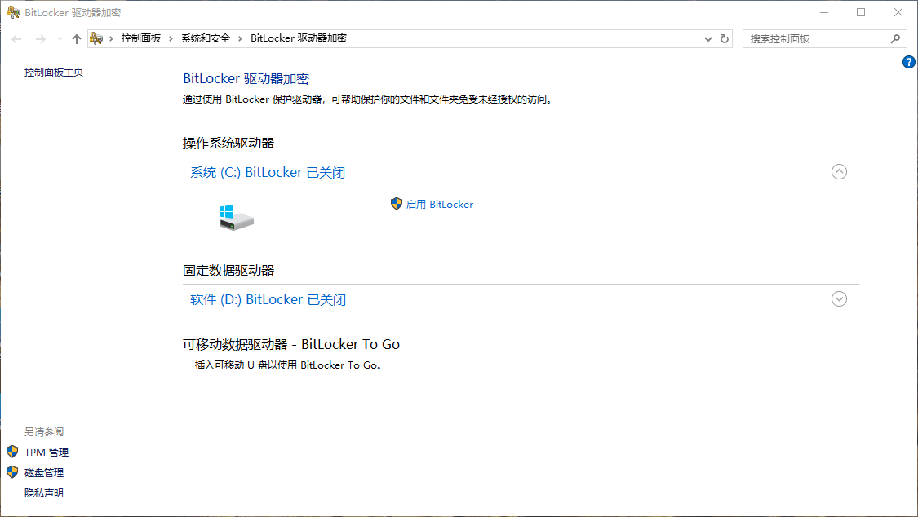Collapse the 系统 (C:) drive section

click(x=839, y=172)
